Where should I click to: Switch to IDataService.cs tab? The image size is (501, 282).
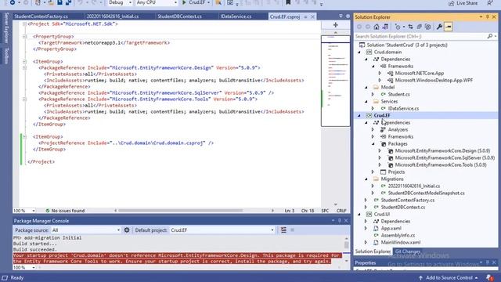[x=236, y=16]
